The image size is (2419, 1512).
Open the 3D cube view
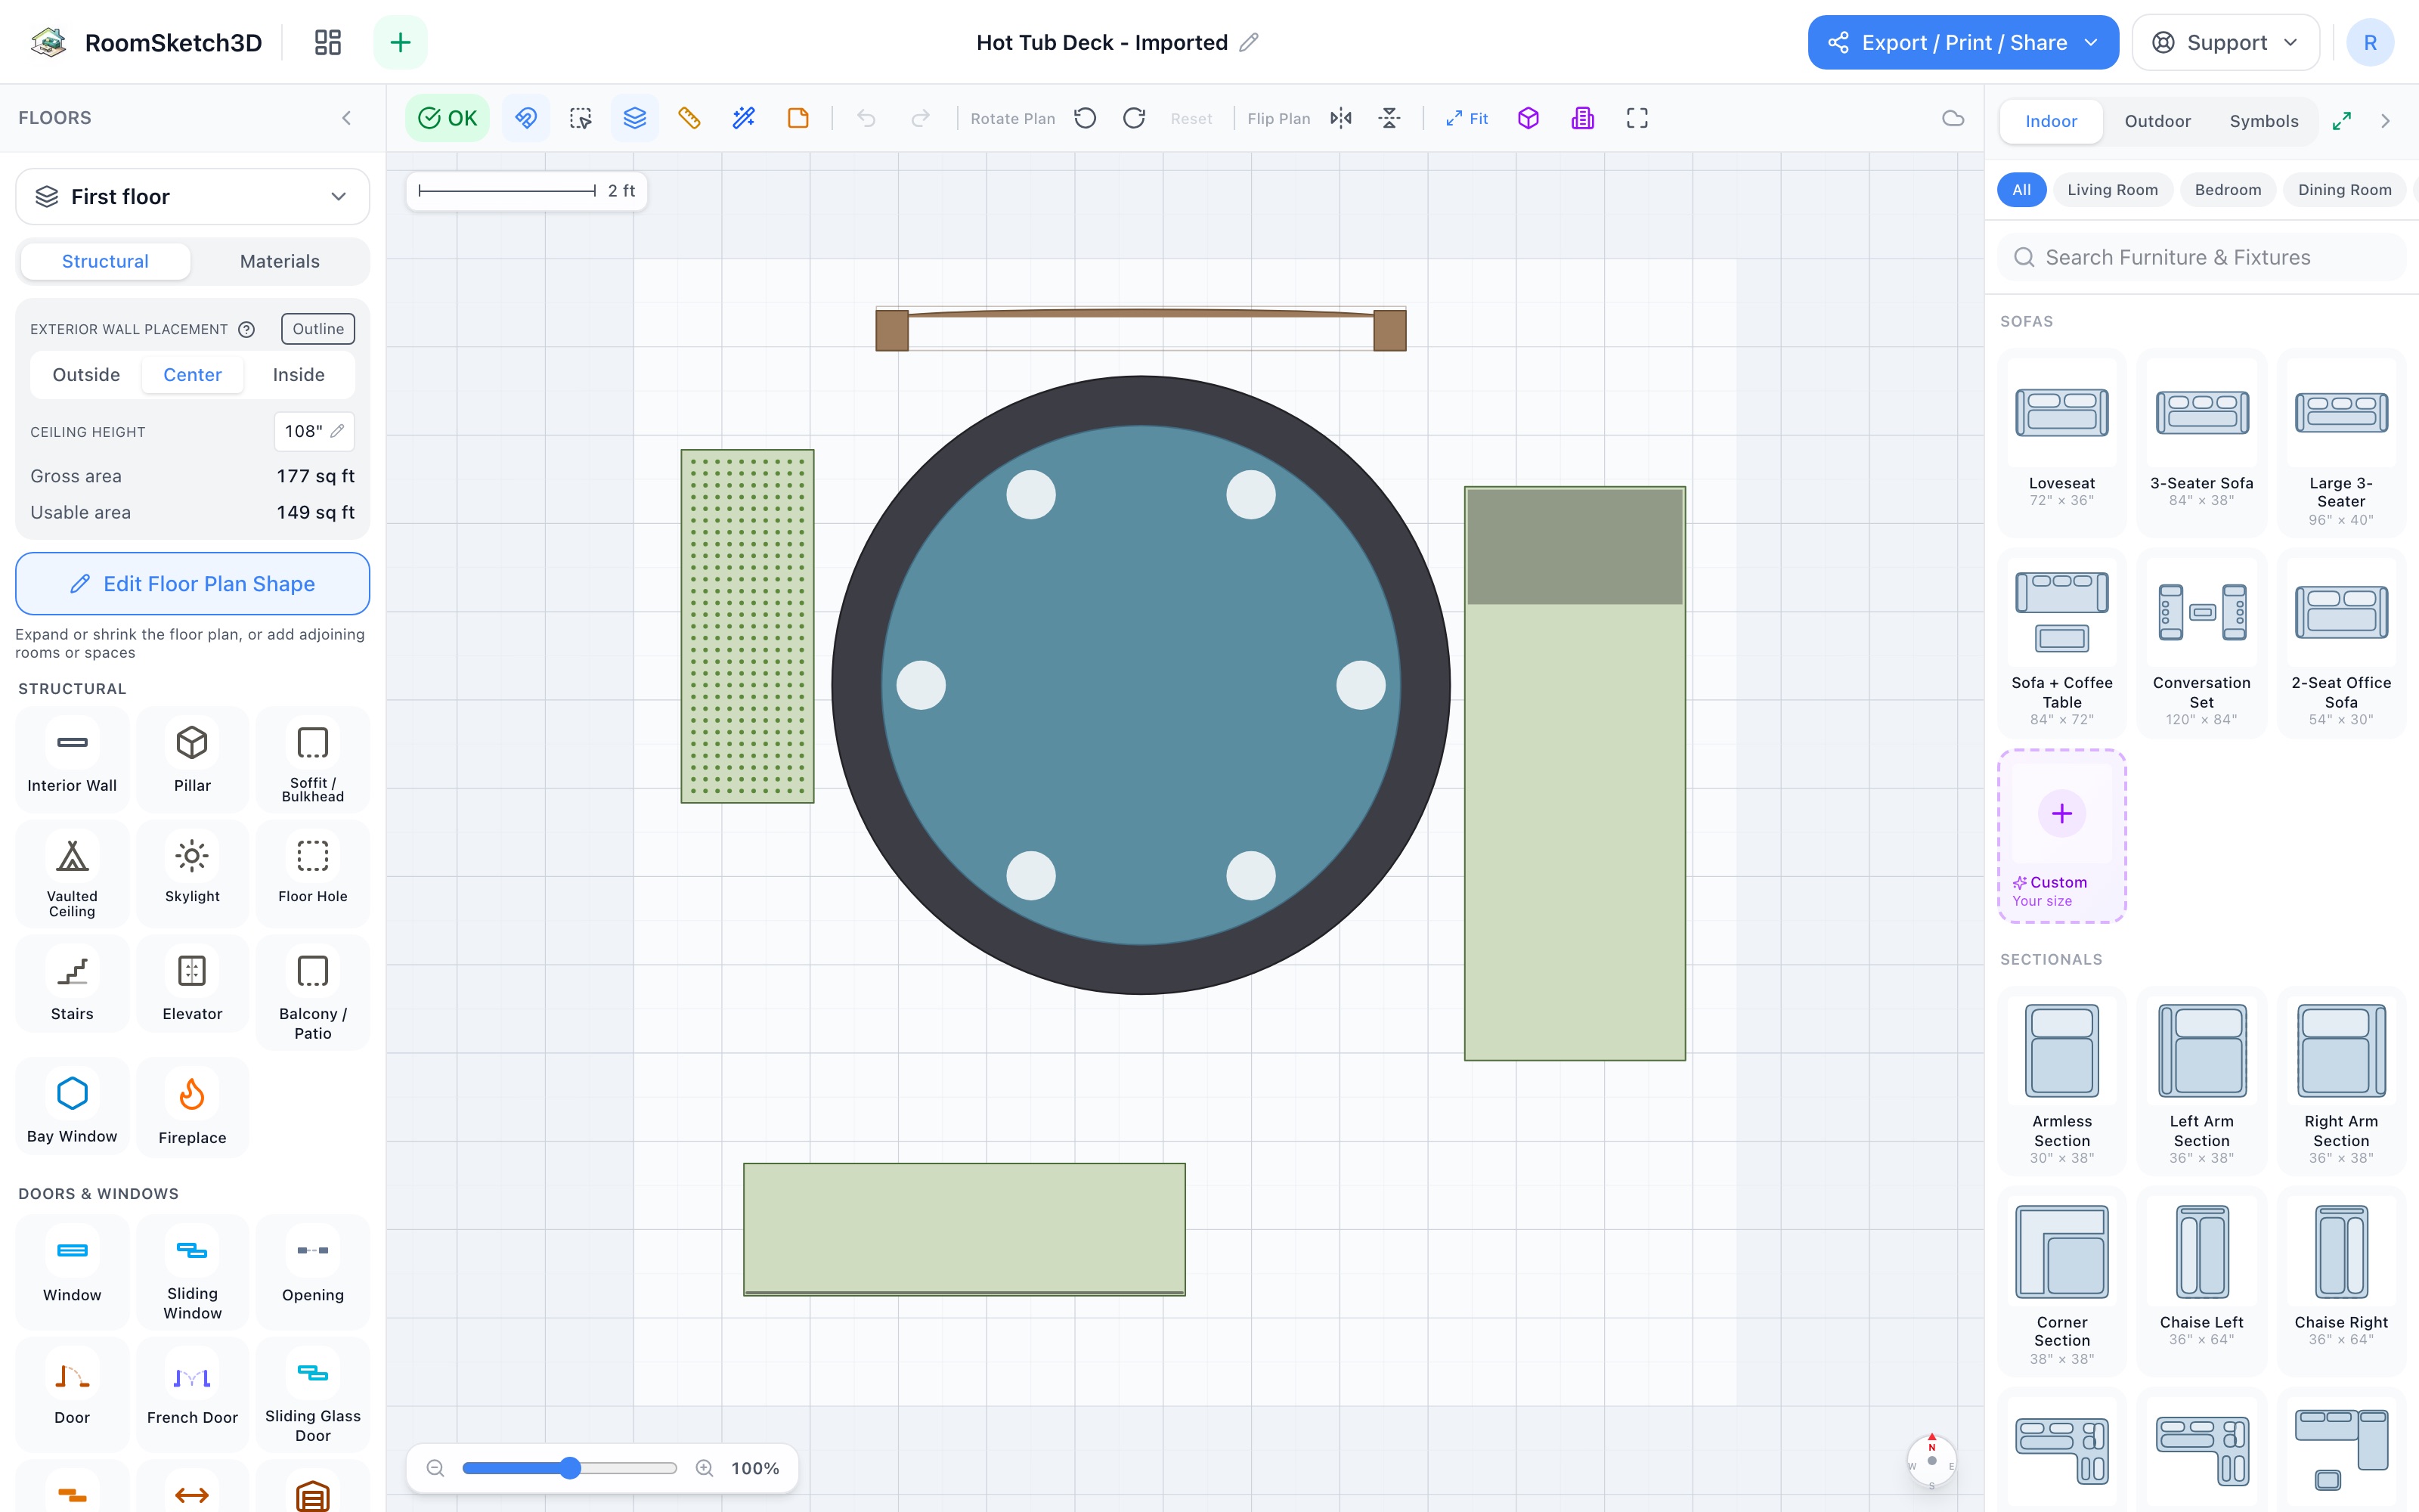(1529, 118)
